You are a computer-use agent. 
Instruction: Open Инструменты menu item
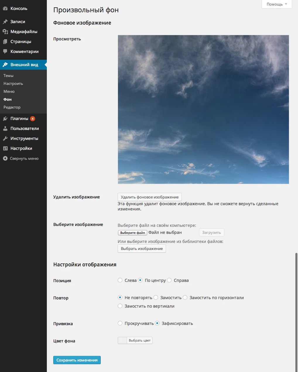[x=23, y=138]
